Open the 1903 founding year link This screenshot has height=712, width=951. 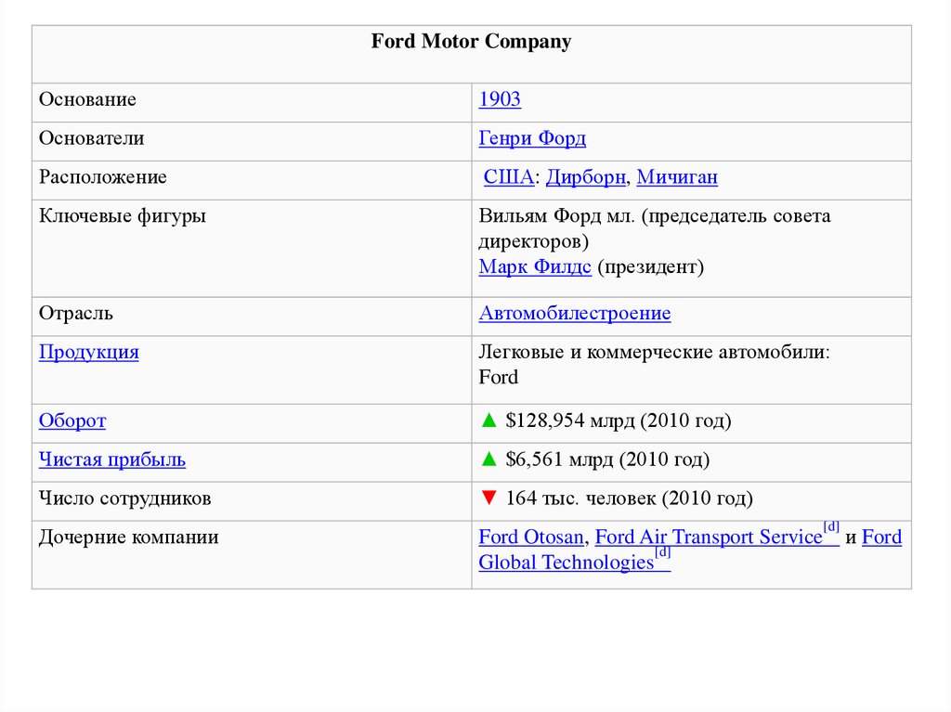pyautogui.click(x=499, y=98)
